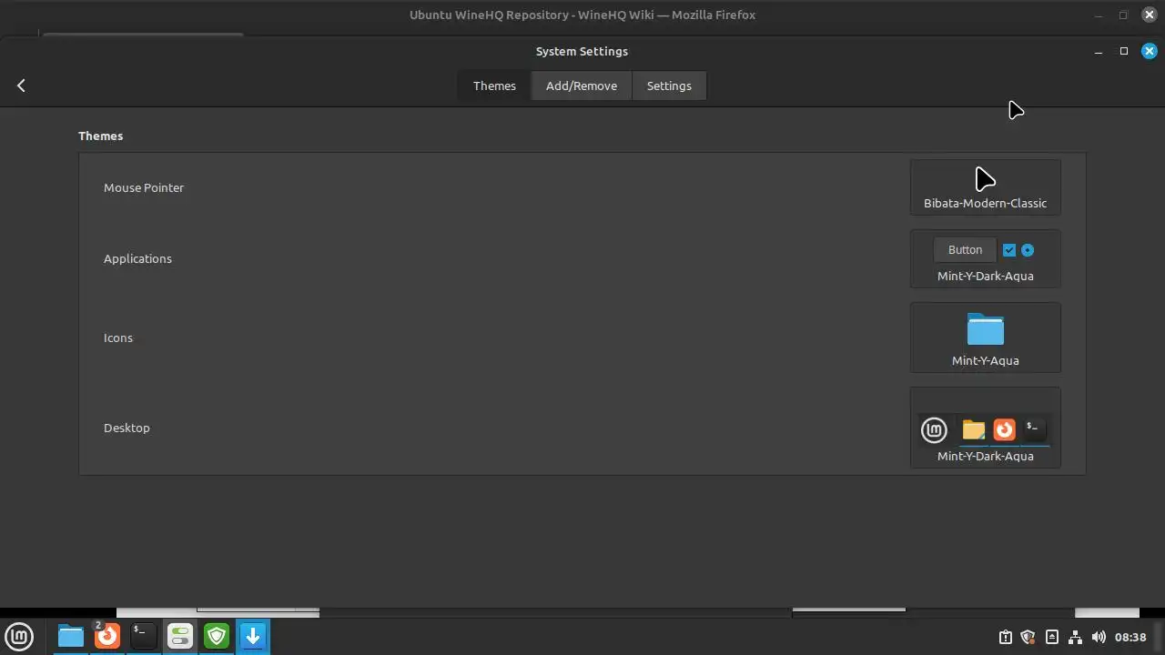Click the Themes section heading
The image size is (1165, 655).
coord(100,136)
